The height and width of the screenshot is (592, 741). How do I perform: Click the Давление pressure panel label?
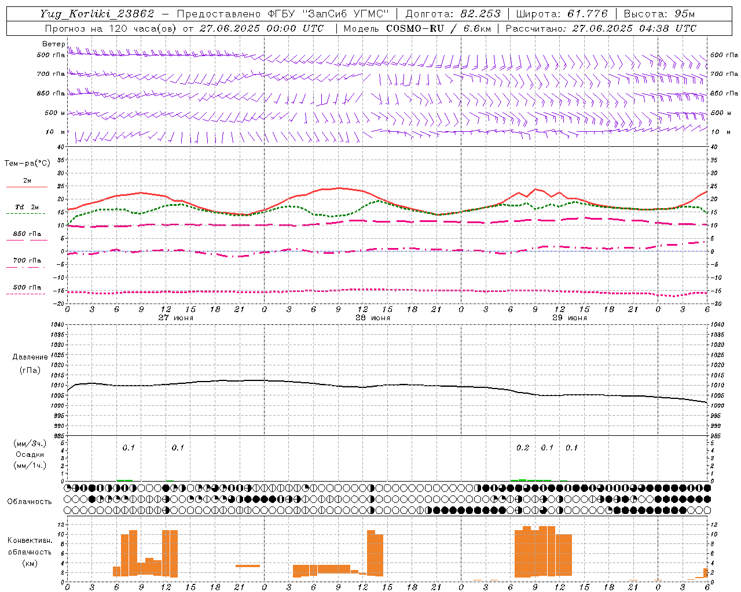30,357
